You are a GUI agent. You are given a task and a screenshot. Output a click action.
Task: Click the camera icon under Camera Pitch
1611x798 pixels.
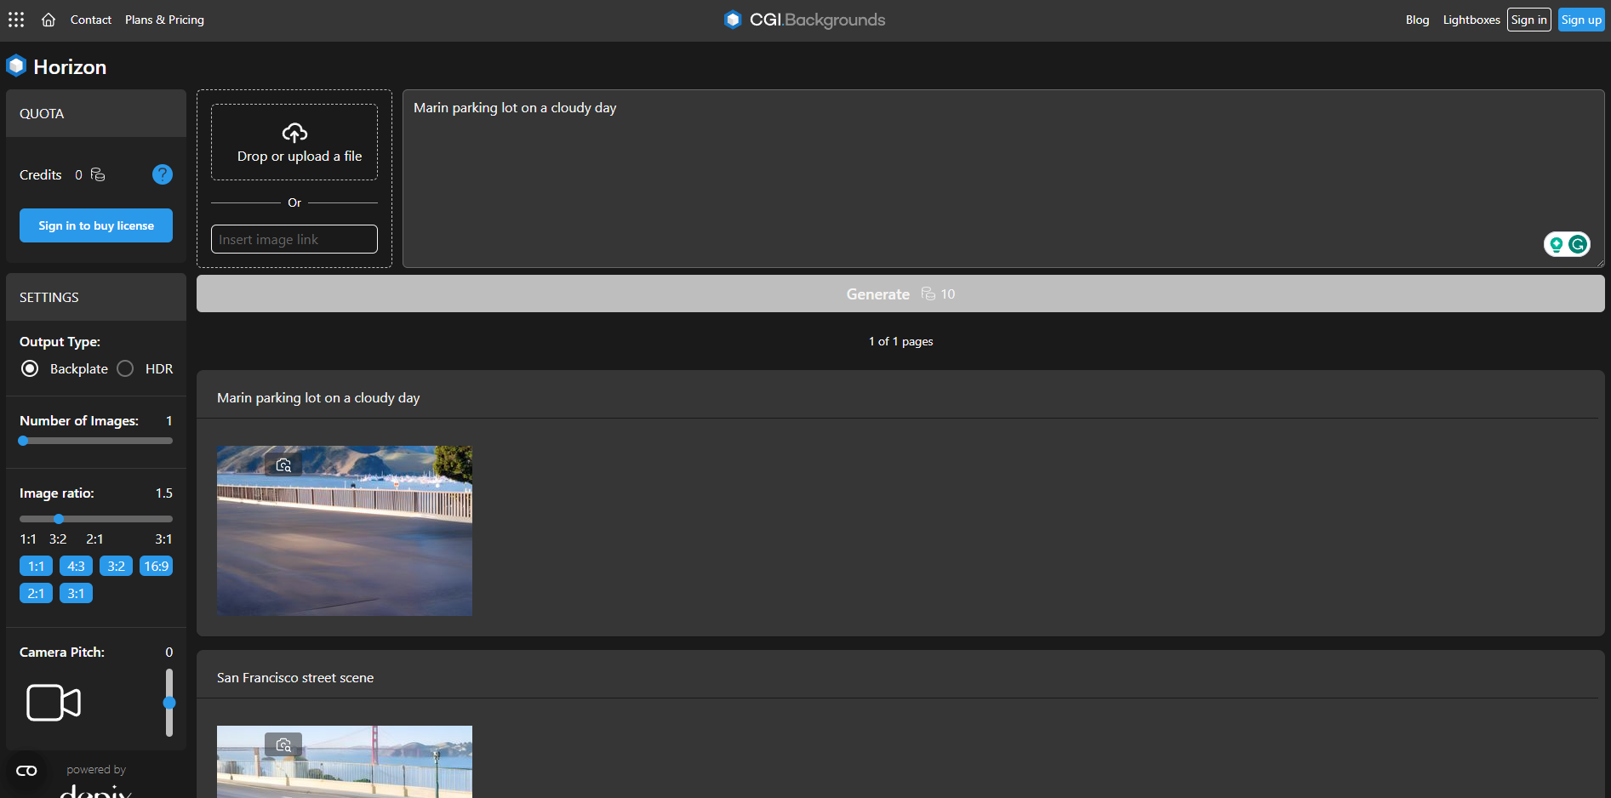tap(53, 703)
